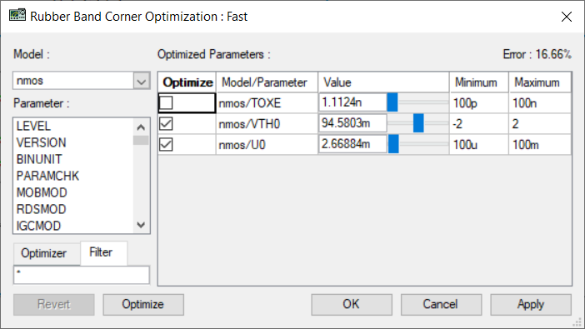Click the nmos/VTH0 value slider handle
Viewport: 585px width, 329px height.
click(418, 123)
